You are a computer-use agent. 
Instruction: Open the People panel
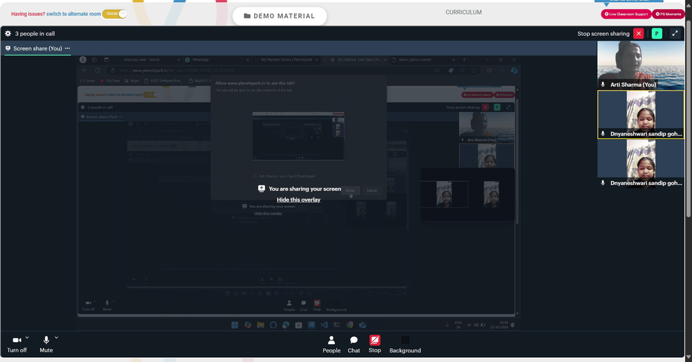[x=331, y=345]
